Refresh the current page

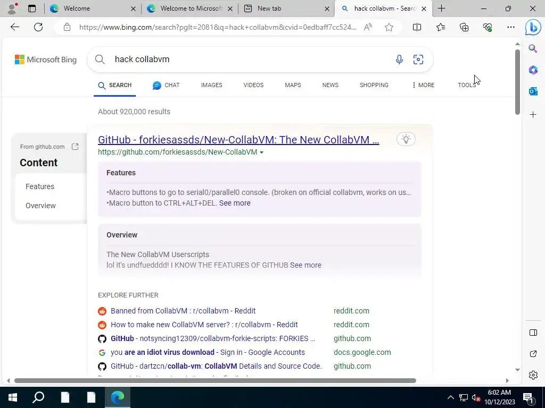tap(38, 27)
